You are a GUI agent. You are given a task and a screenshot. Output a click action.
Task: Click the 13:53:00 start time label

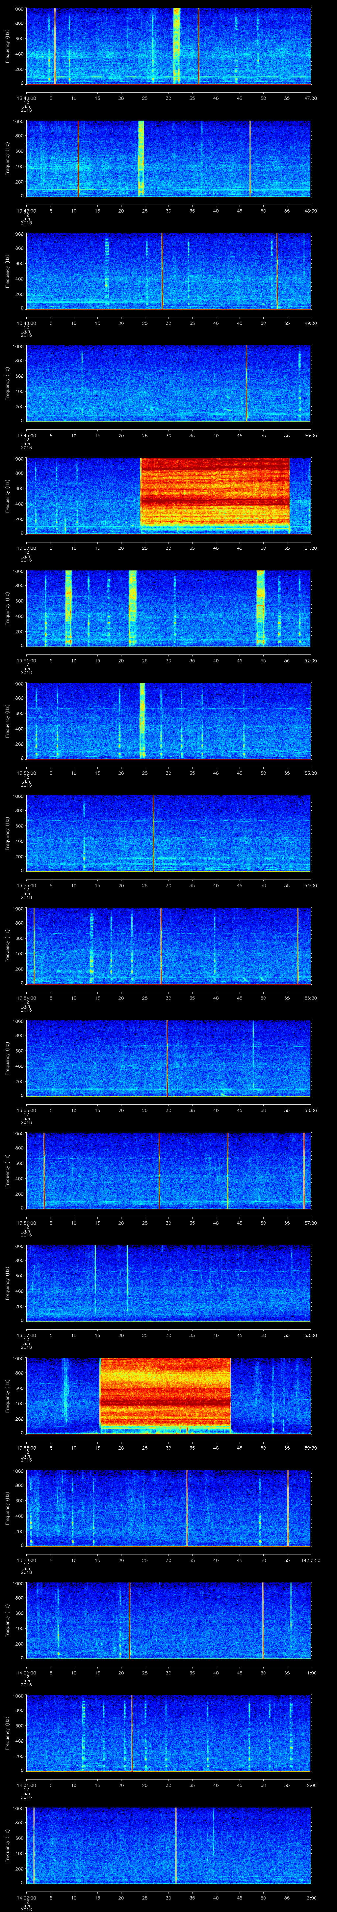tap(27, 885)
